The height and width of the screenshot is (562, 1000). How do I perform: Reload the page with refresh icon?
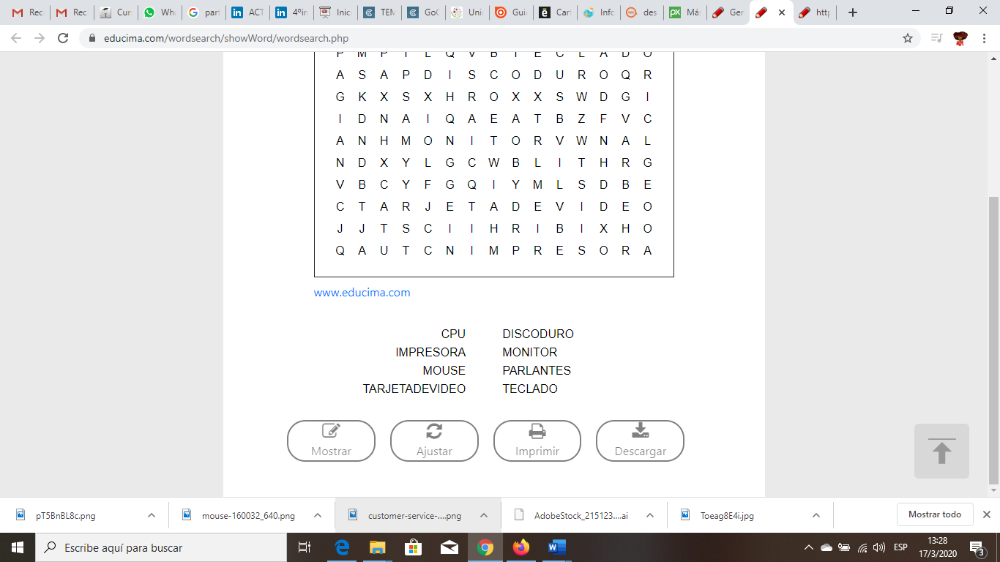[x=64, y=38]
